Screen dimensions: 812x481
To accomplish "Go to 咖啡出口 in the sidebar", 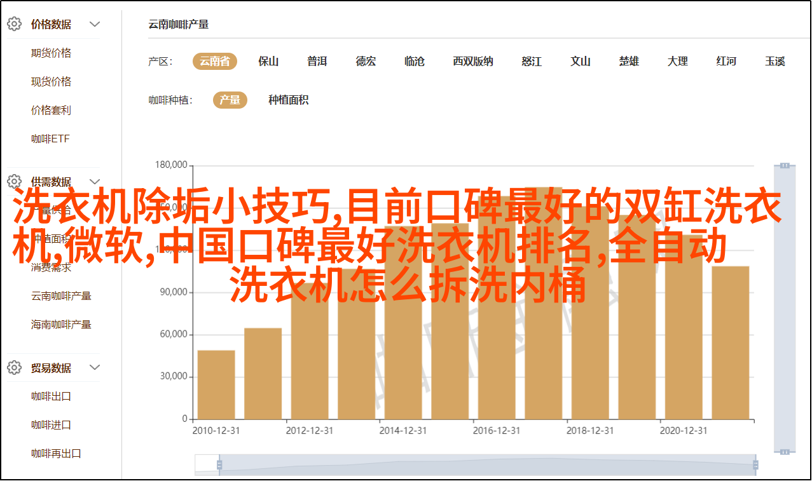I will click(x=51, y=396).
